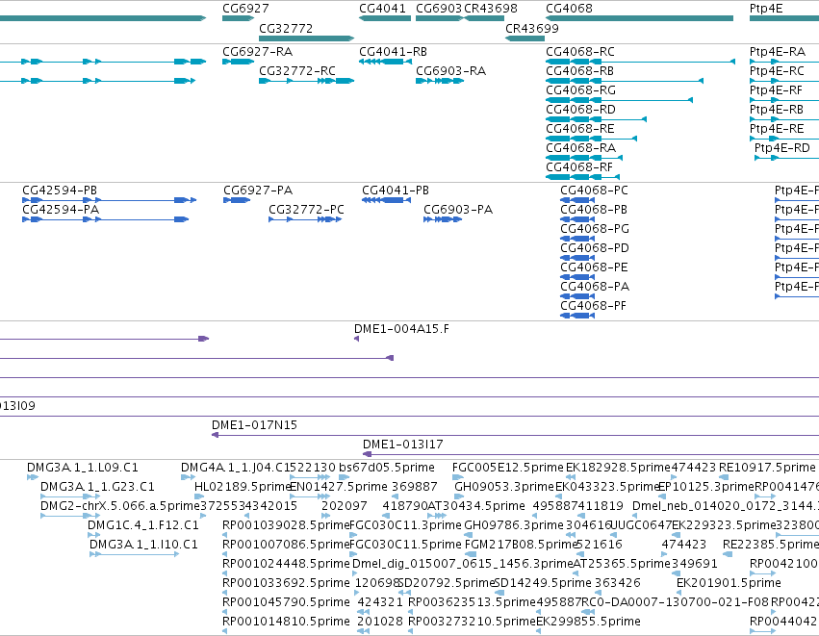This screenshot has height=636, width=819.
Task: Click the CG4041 gene label
Action: (382, 9)
